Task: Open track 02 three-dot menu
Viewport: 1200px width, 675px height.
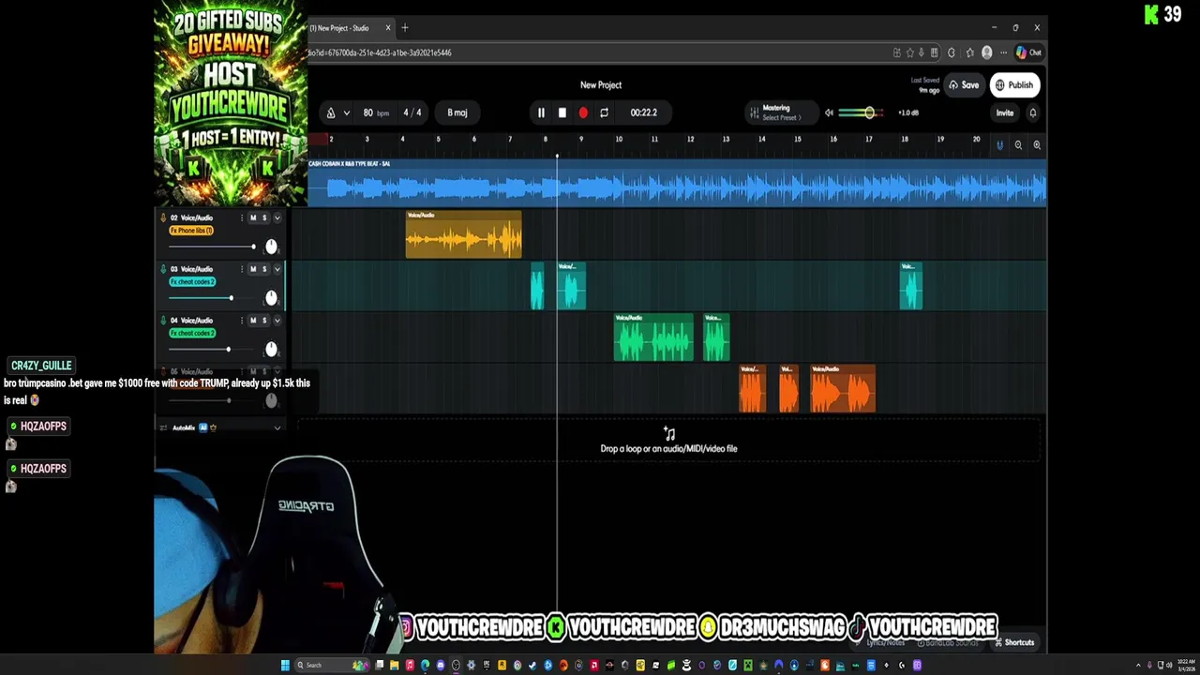Action: coord(241,217)
